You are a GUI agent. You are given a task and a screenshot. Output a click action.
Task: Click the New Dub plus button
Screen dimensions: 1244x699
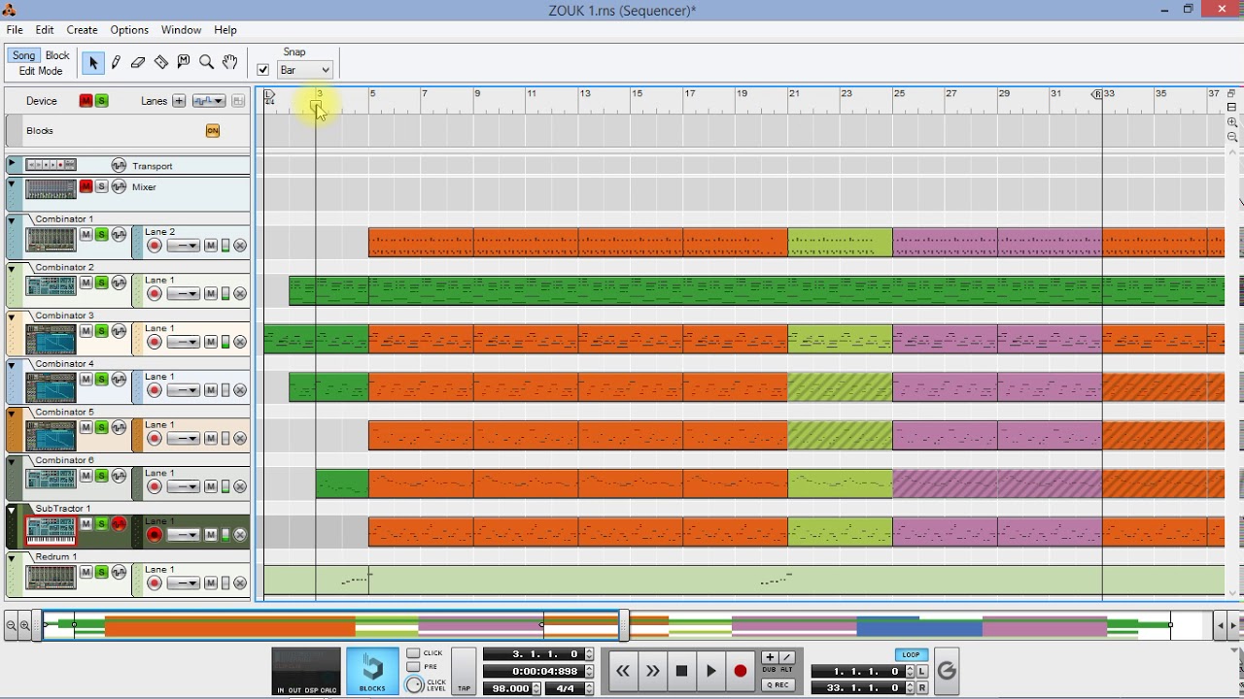pyautogui.click(x=770, y=657)
